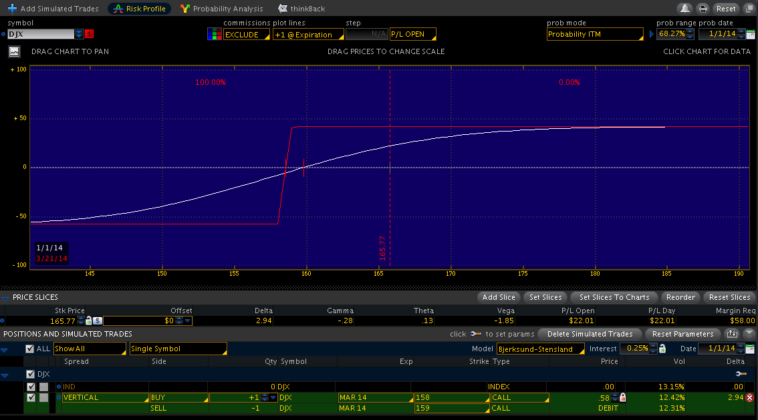Adjust the Qty +1 stepper arrows
The image size is (758, 420).
tap(264, 397)
